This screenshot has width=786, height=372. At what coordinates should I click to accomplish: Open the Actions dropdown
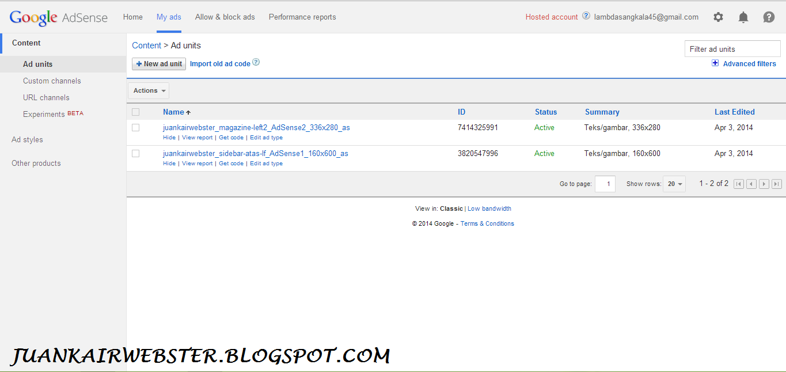point(149,90)
